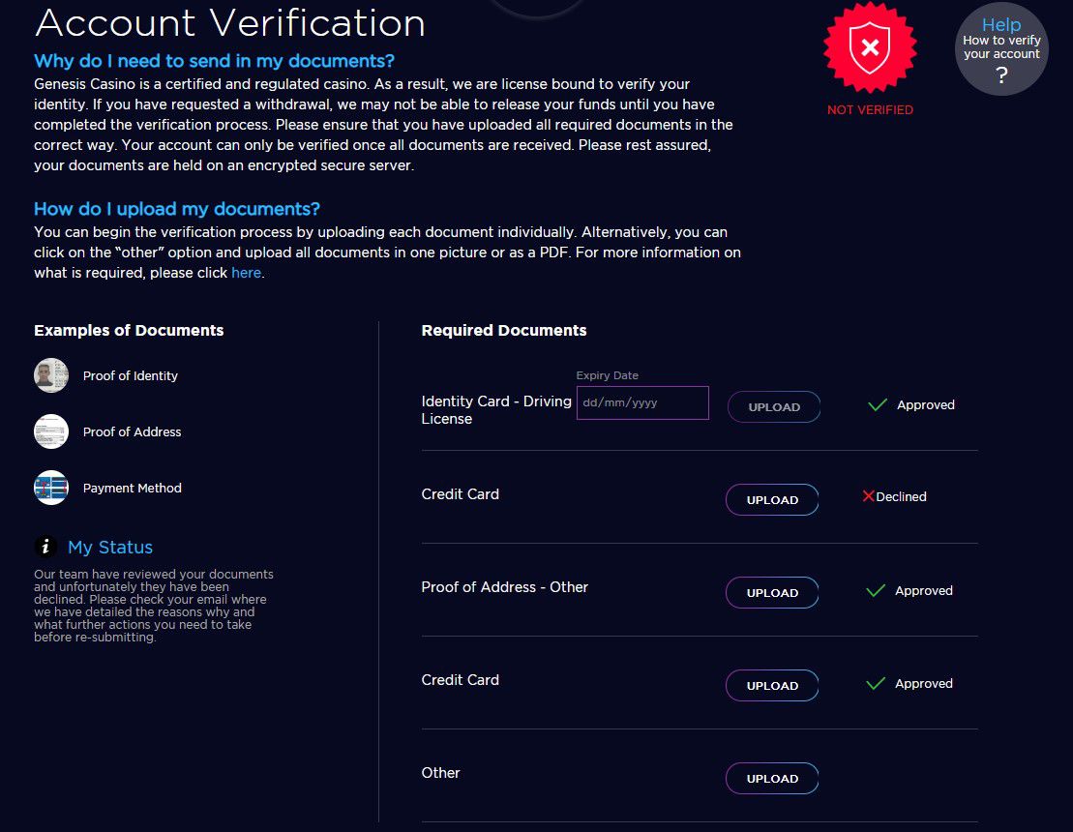Click the 'Examples of Documents' heading
This screenshot has height=832, width=1073.
(x=129, y=331)
